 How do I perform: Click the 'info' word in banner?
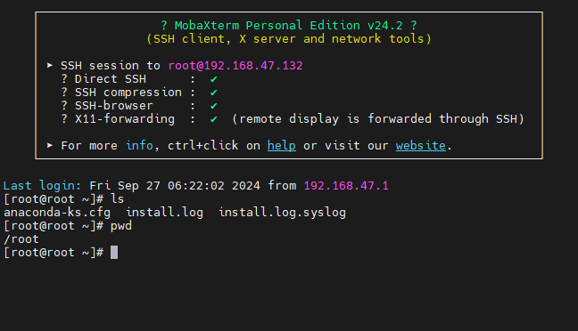tap(139, 146)
